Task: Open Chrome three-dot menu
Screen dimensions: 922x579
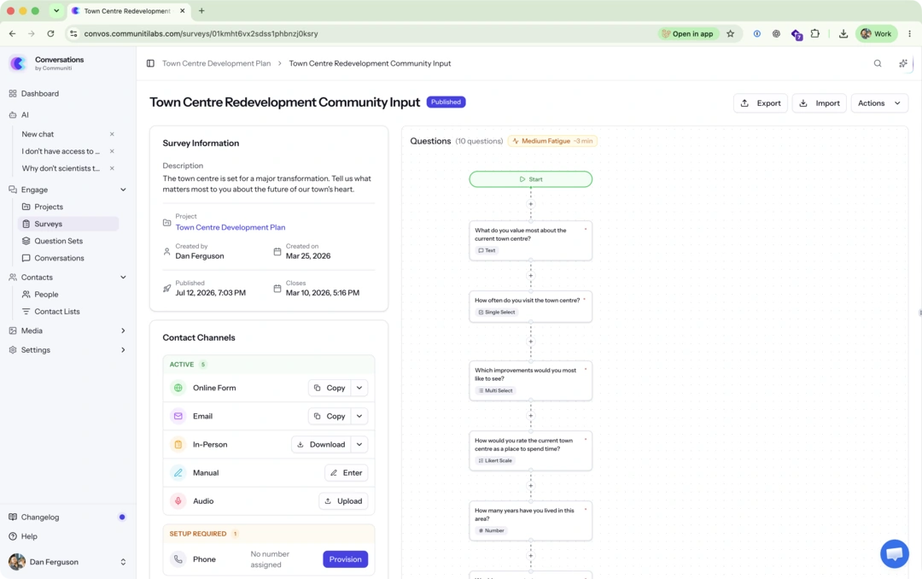Action: coord(910,33)
